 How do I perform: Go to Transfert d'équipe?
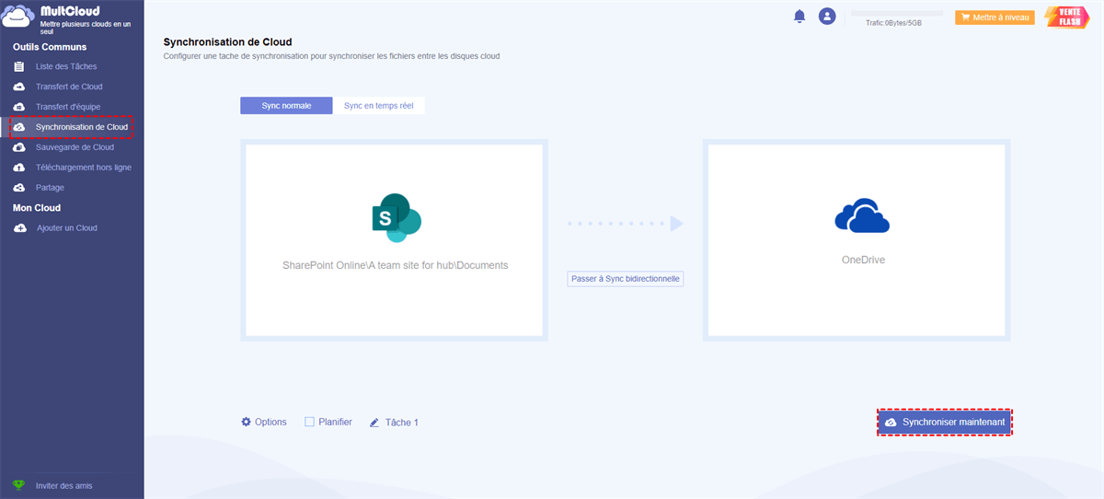68,107
